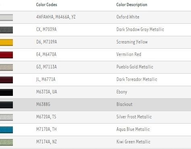The image size is (191, 149).
Task: Click the Vermilion Red color swatch
Action: (6, 55)
